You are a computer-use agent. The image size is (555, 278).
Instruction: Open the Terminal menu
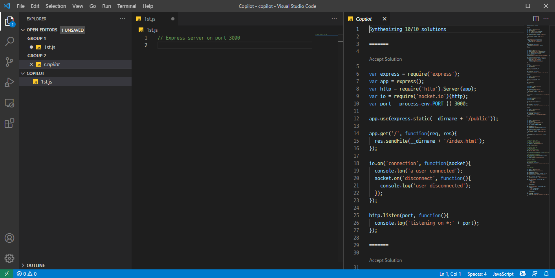pyautogui.click(x=127, y=6)
